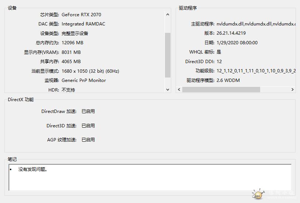The width and height of the screenshot is (300, 203).
Task: Click the 1680 x 1050 display mode value
Action: coord(90,71)
